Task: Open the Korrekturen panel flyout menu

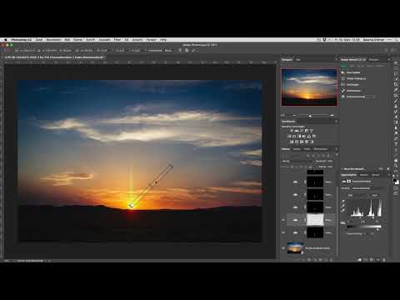Action: point(336,122)
